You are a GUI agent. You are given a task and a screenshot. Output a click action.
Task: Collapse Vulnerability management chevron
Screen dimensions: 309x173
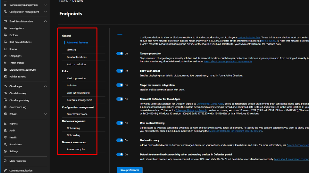pos(46,5)
